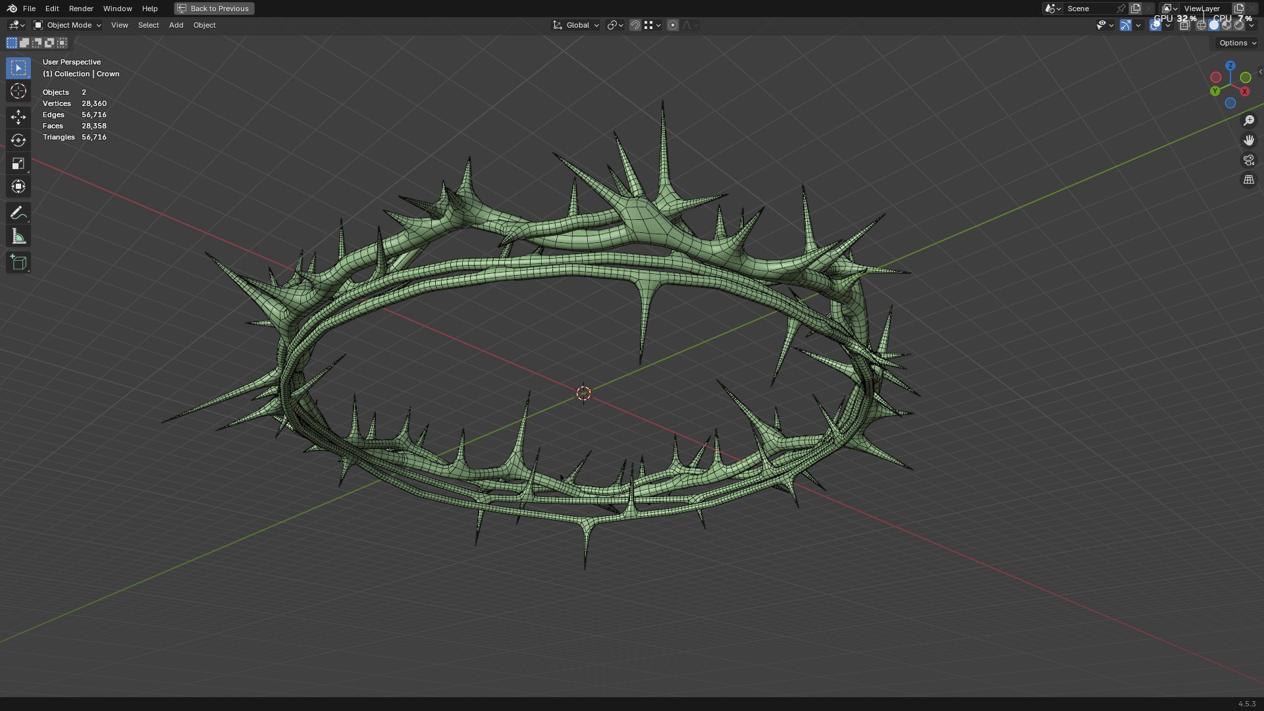Open the viewport Object menu
Screen dimensions: 1264x711
204,25
